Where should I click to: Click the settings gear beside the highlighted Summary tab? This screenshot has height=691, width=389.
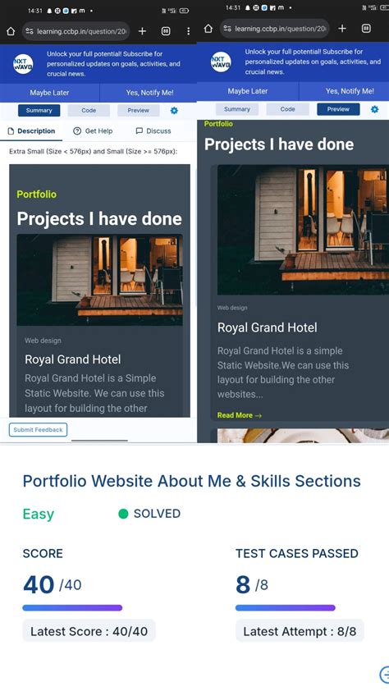pyautogui.click(x=174, y=111)
